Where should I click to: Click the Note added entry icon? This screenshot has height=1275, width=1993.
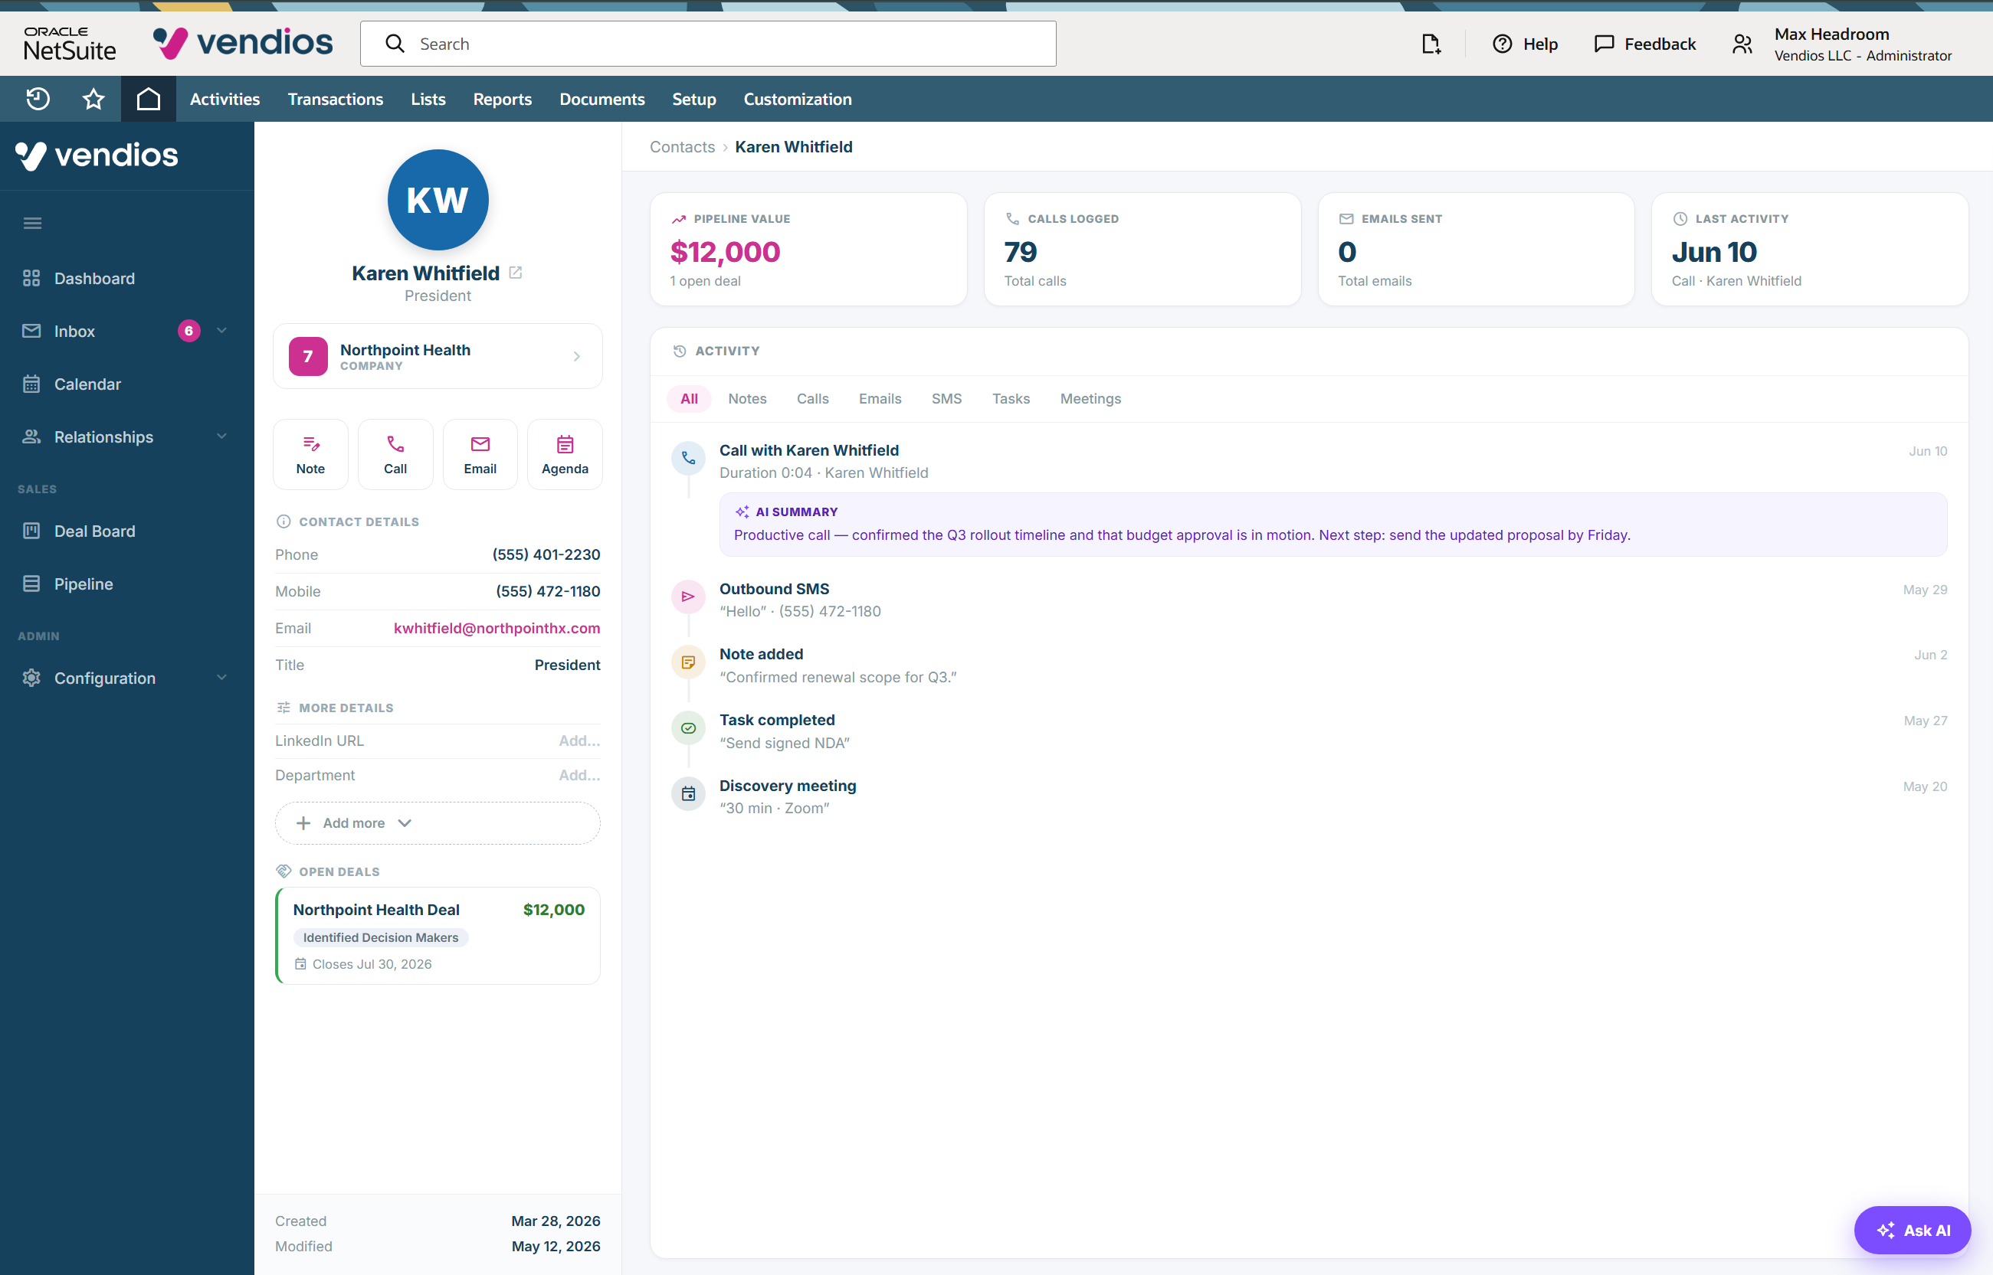click(688, 662)
